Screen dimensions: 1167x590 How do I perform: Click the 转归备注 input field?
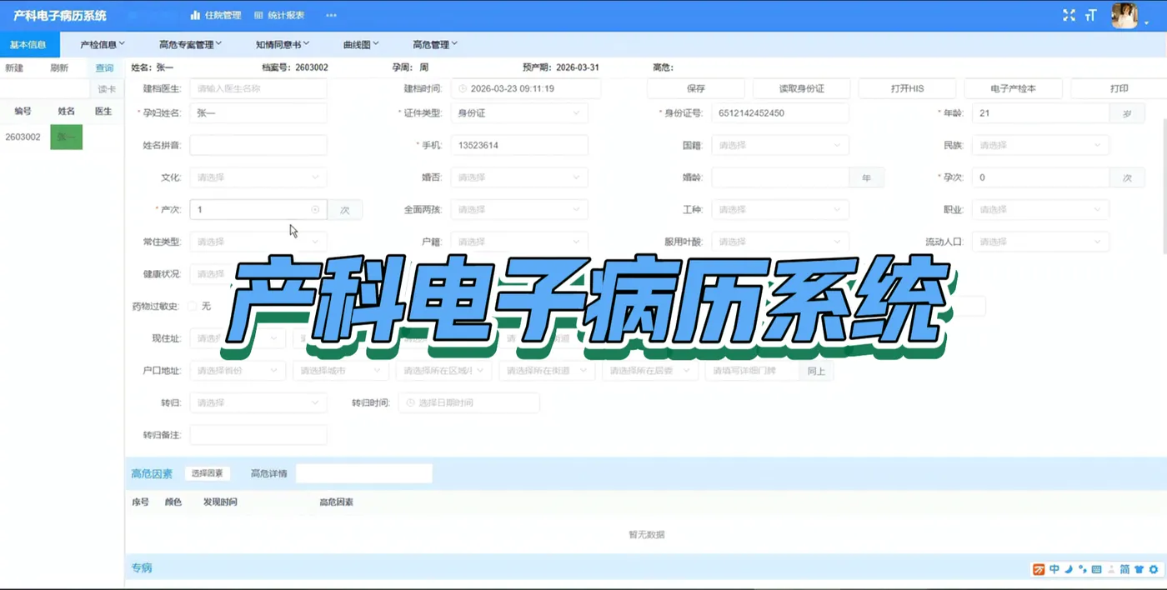point(258,435)
